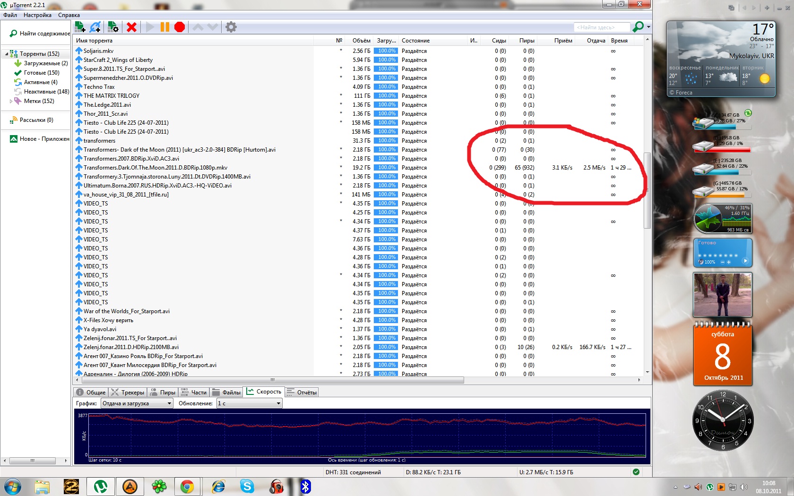Select torrent 'StarCraft 2_Wings of Liberty'
Viewport: 794px width, 496px height.
[118, 60]
